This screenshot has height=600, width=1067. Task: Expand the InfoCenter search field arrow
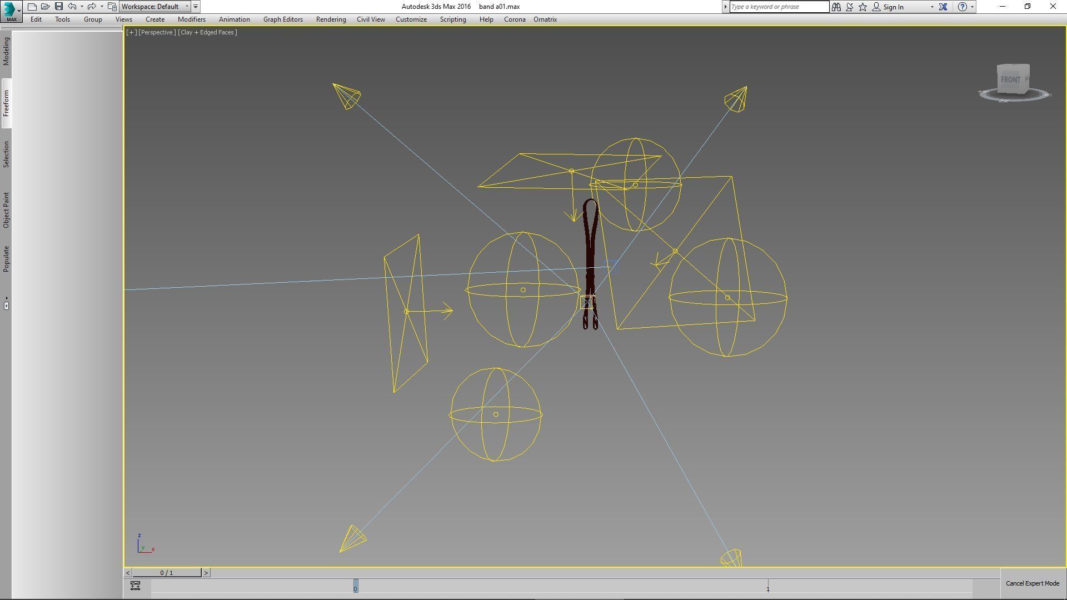point(725,7)
